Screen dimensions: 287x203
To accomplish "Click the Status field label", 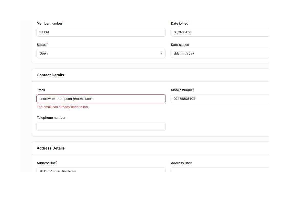I will 42,45.
